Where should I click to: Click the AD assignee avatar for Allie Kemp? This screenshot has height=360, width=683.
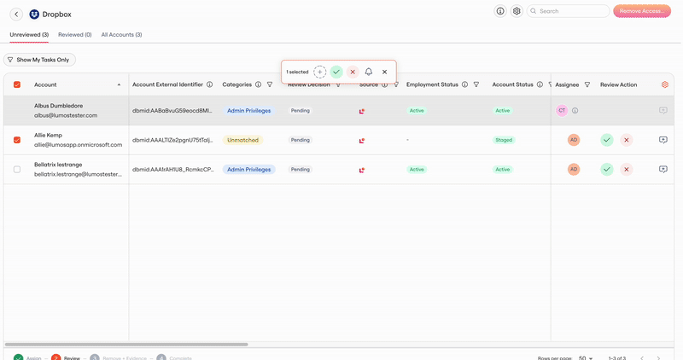pos(574,140)
